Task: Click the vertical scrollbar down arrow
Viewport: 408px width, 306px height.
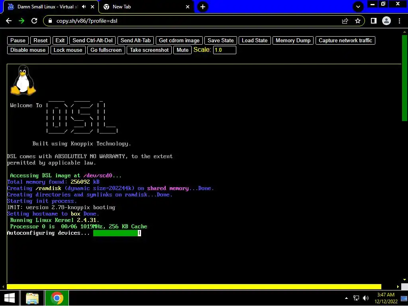Action: 404,280
